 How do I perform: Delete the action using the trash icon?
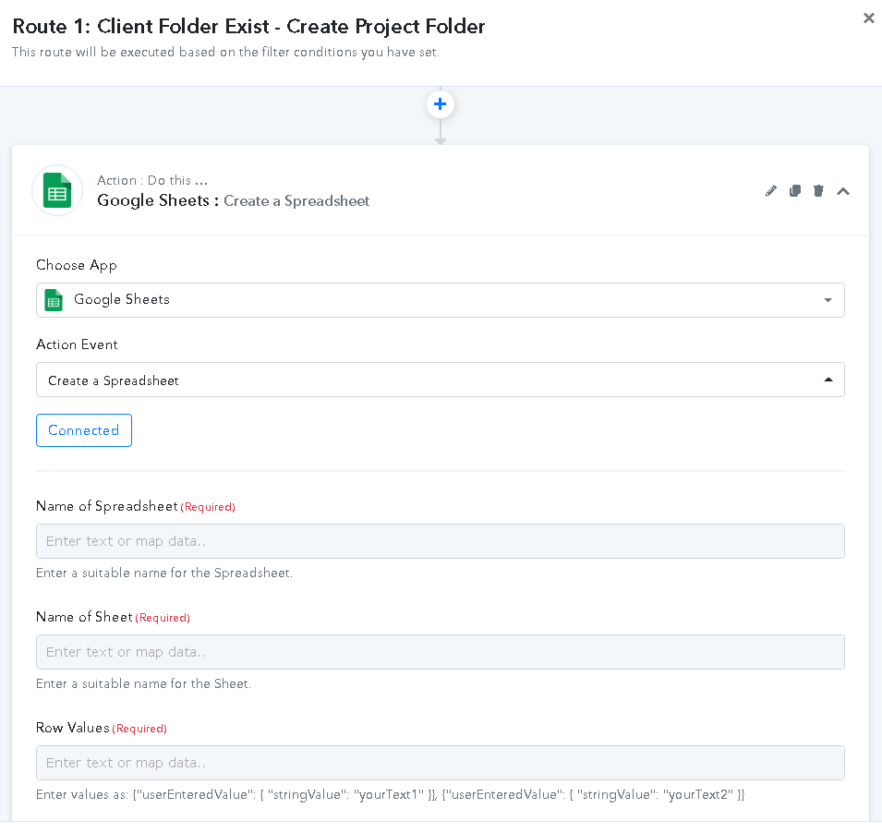[x=818, y=190]
